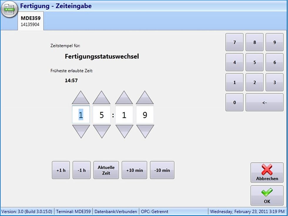Increase the hour ones digit with up arrow
Image resolution: width=288 pixels, height=216 pixels.
(x=101, y=98)
